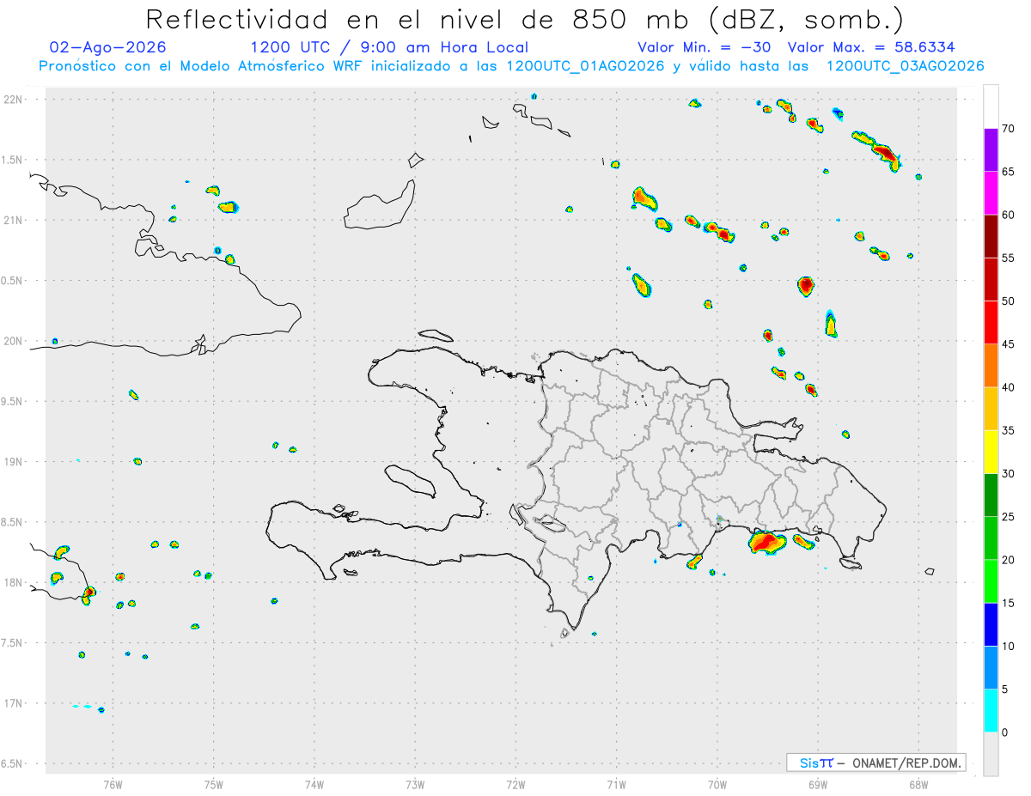Viewport: 1031px width, 796px height.
Task: Click the 'Valor Min. = -30' label
Action: click(x=706, y=47)
